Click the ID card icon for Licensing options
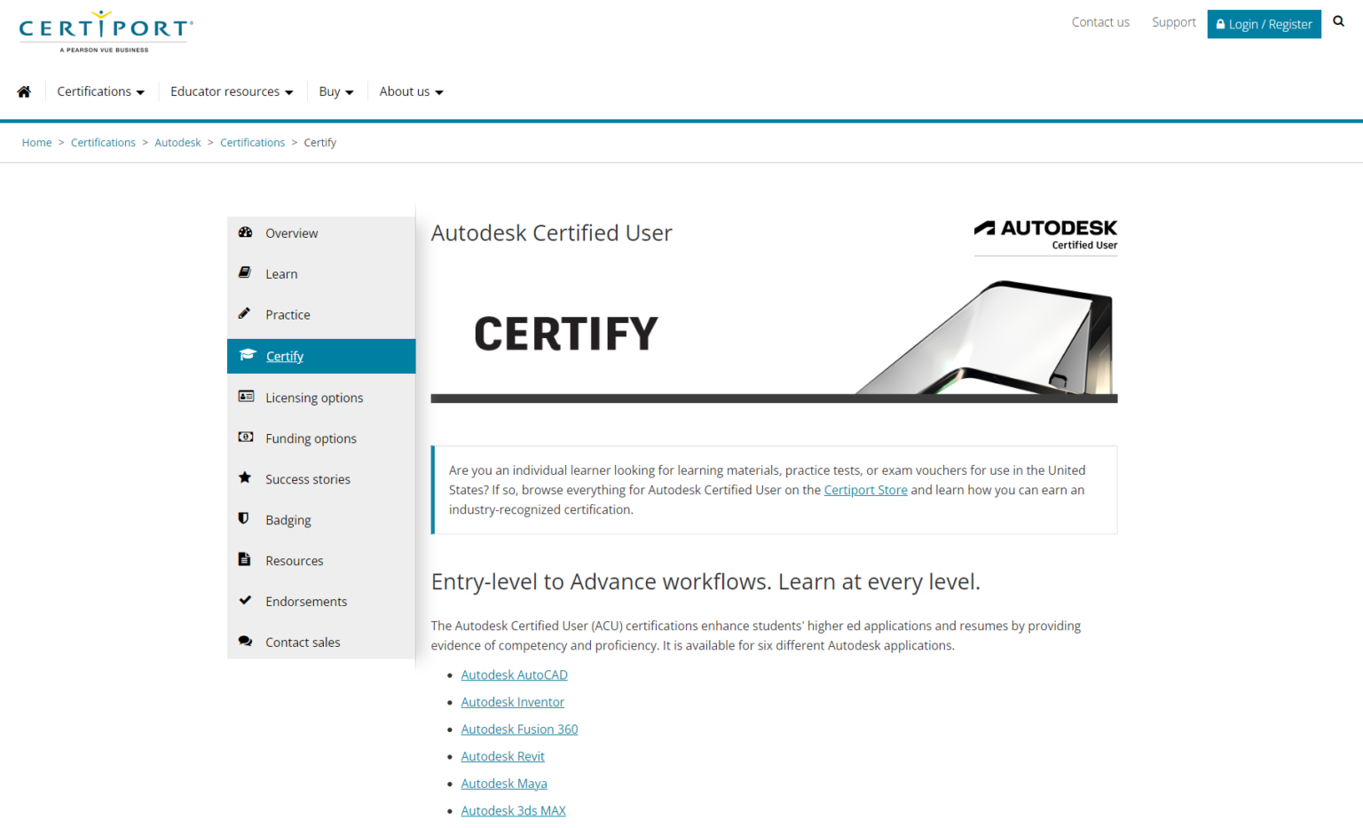 tap(245, 397)
